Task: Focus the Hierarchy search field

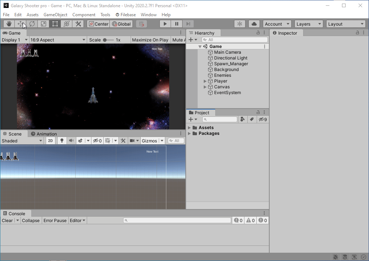Action: coord(234,40)
